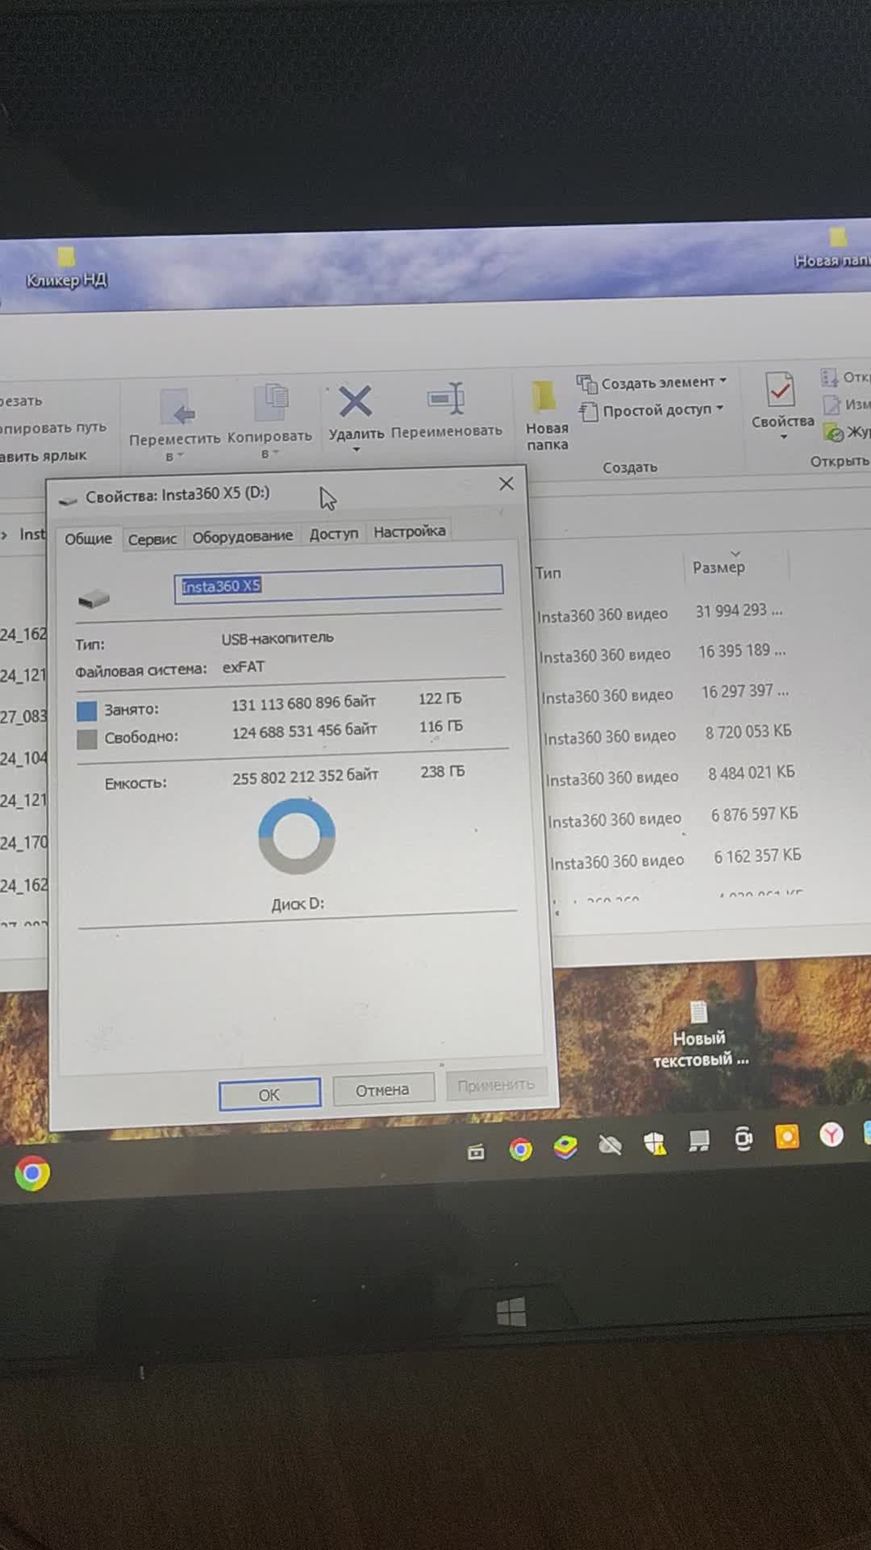Screen dimensions: 871x1550
Task: Click the crossed-out cloud OneDrive icon
Action: (x=610, y=1145)
